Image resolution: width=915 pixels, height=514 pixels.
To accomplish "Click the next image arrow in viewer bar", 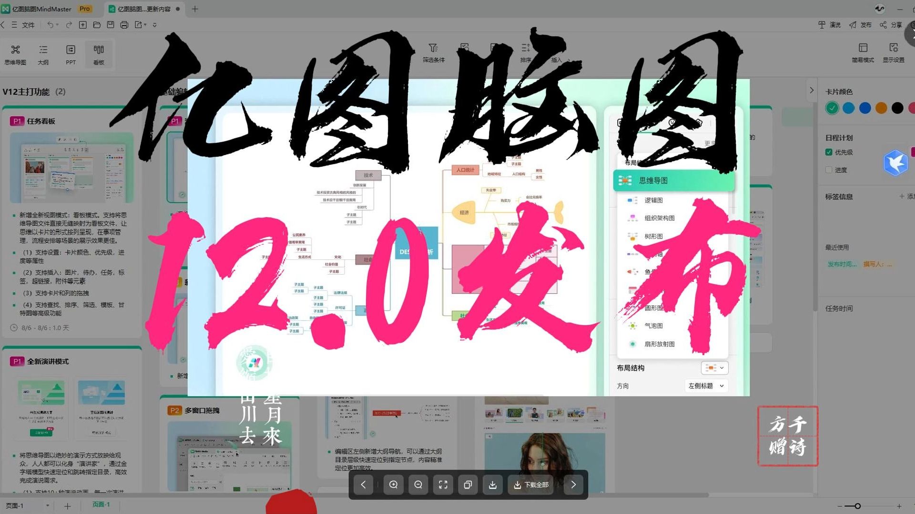I will point(573,484).
